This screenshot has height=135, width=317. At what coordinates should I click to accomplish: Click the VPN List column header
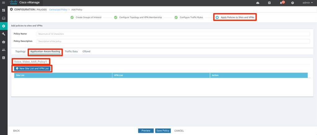point(161,75)
